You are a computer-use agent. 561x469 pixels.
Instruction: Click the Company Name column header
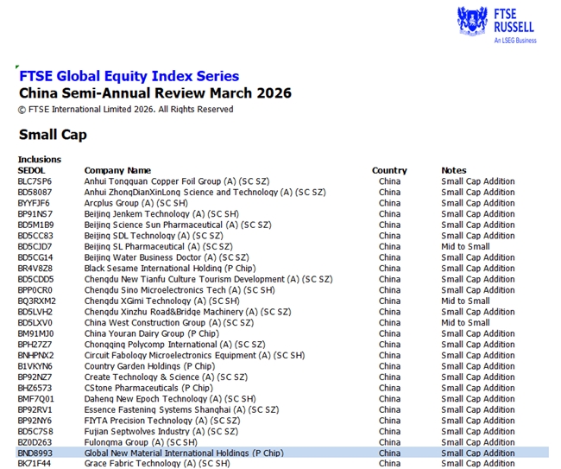click(x=117, y=171)
